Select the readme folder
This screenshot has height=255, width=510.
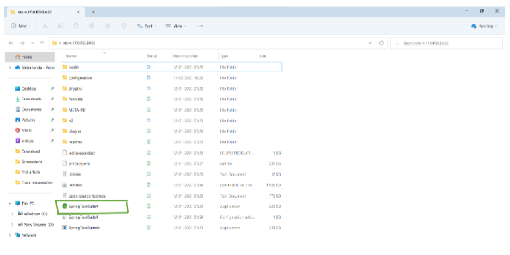coord(171,142)
